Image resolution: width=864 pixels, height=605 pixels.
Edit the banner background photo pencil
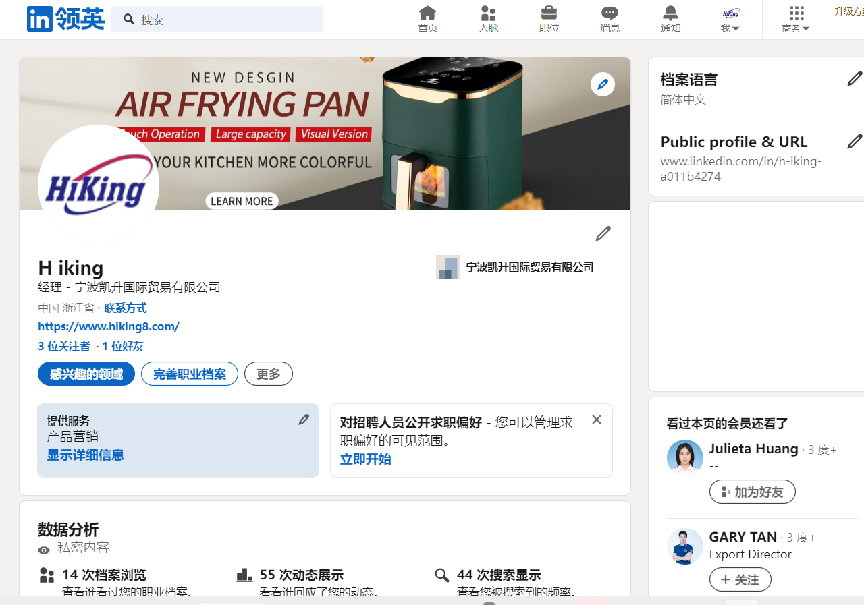pyautogui.click(x=603, y=84)
